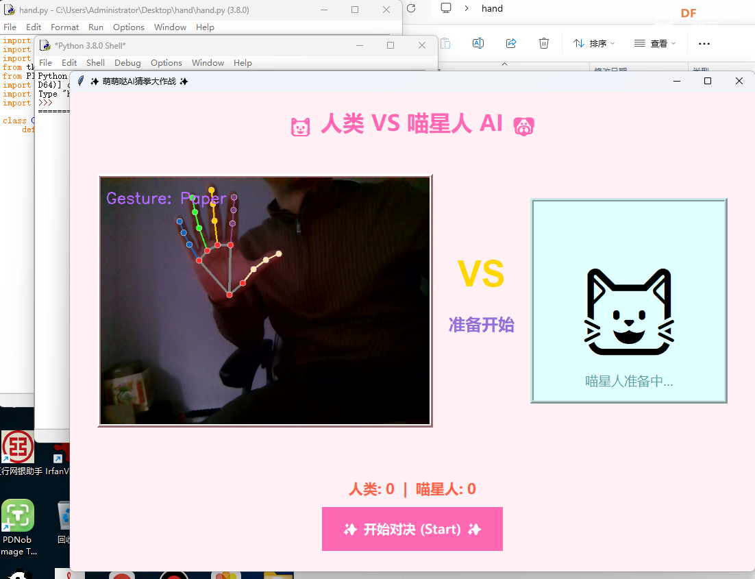Open the See more "..." menu in Explorer
The height and width of the screenshot is (579, 755).
(x=704, y=42)
